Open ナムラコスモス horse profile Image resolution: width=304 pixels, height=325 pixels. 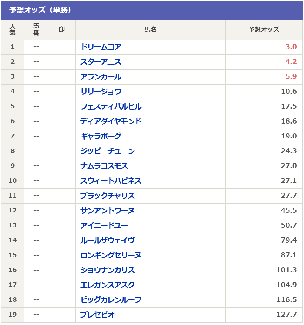pyautogui.click(x=104, y=166)
